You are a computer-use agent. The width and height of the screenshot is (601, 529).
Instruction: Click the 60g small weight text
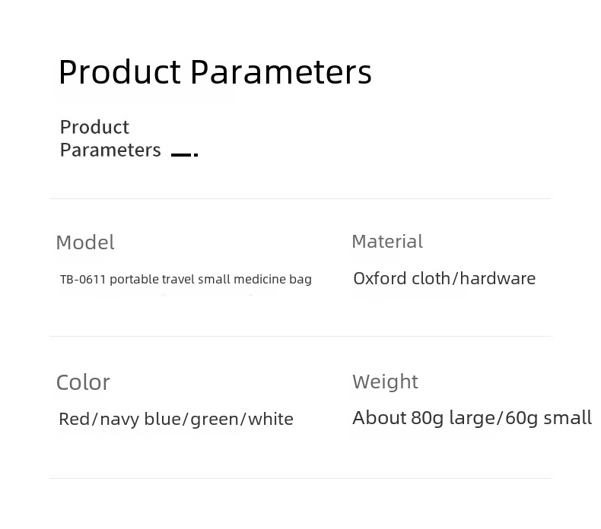click(549, 417)
